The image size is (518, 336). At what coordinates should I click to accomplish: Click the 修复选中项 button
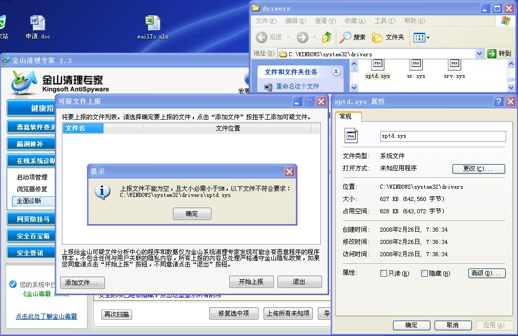tap(233, 313)
